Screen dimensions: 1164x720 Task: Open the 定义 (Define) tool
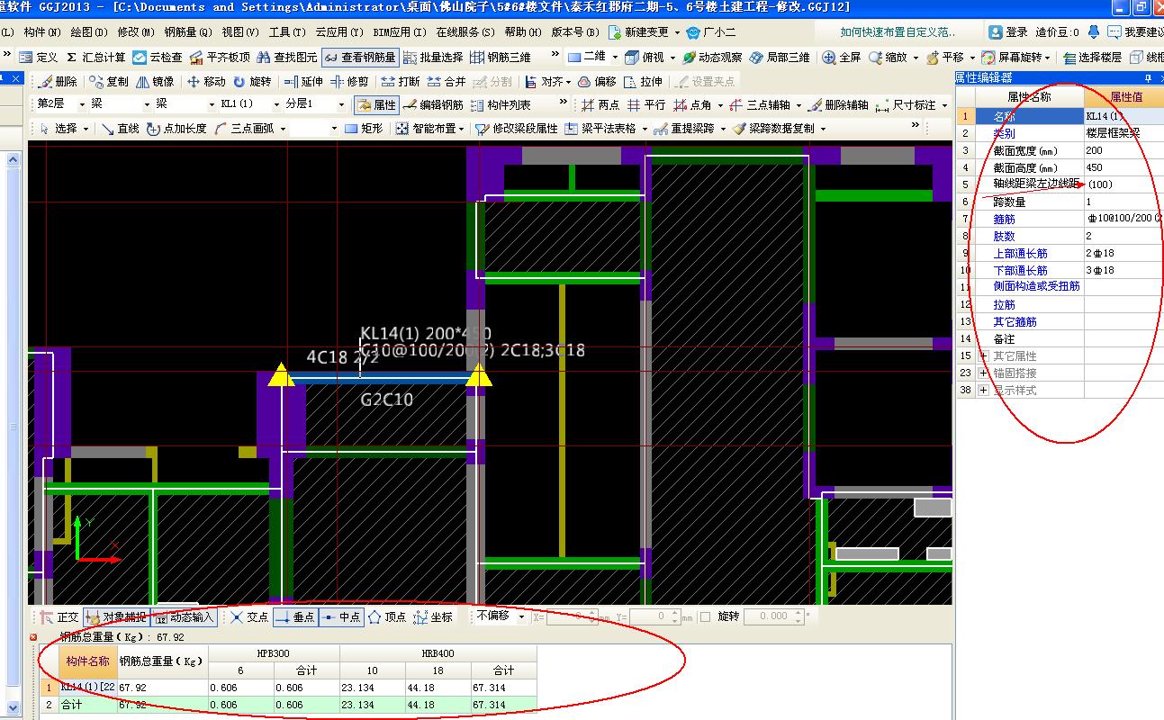click(38, 57)
